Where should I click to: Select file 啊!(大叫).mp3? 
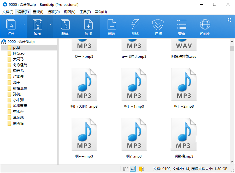84,88
